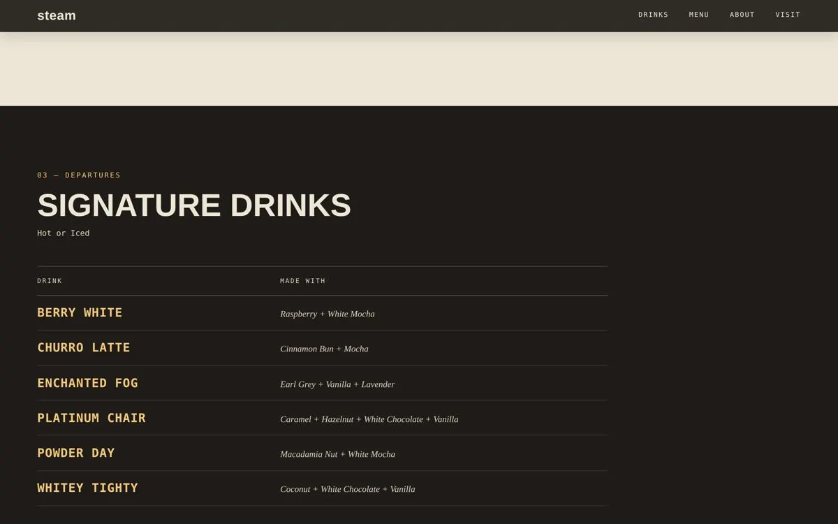838x524 pixels.
Task: Select the CHURRO LATTE drink name
Action: click(x=84, y=347)
